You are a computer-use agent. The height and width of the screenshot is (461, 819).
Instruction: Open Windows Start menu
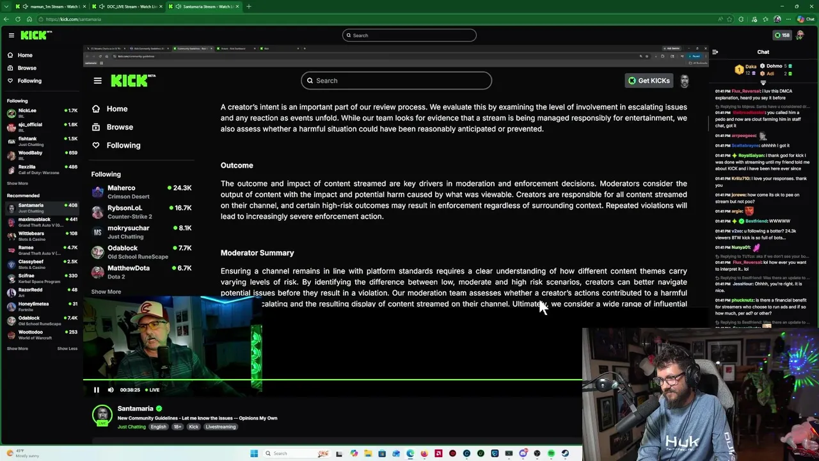point(254,454)
